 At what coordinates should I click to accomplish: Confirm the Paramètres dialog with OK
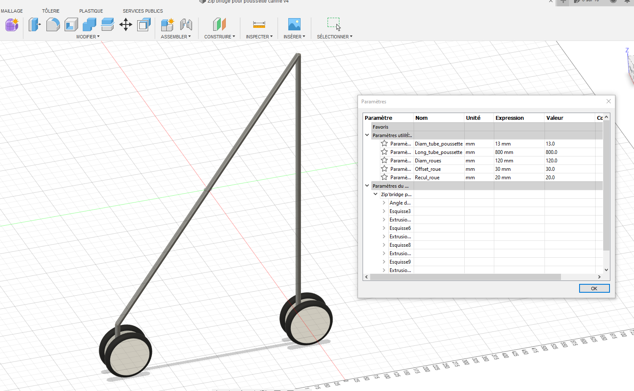point(594,289)
